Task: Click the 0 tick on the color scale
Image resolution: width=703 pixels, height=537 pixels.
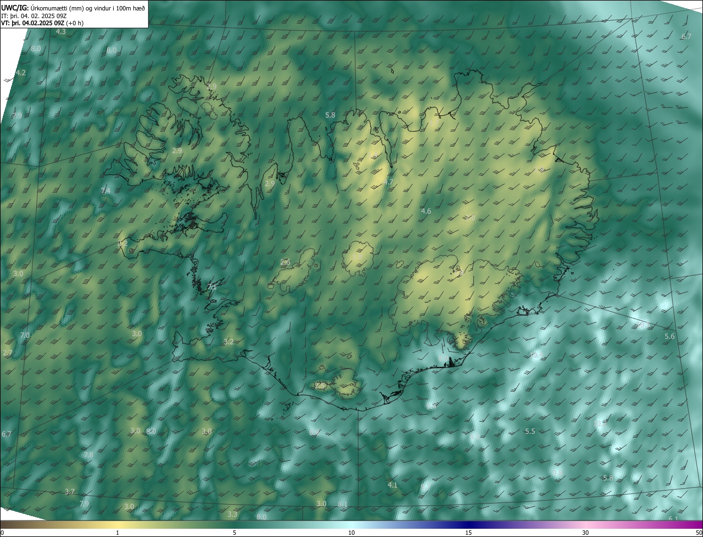Action: [x=2, y=533]
